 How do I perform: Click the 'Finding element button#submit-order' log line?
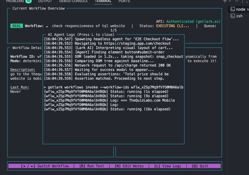tap(104, 52)
